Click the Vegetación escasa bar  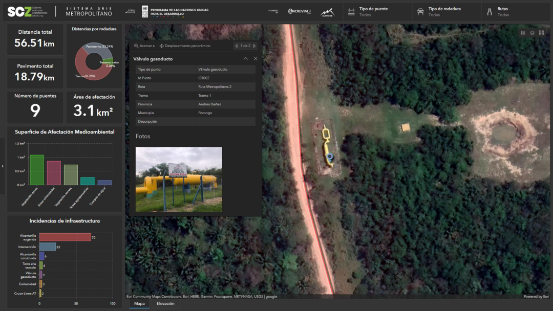coord(71,175)
